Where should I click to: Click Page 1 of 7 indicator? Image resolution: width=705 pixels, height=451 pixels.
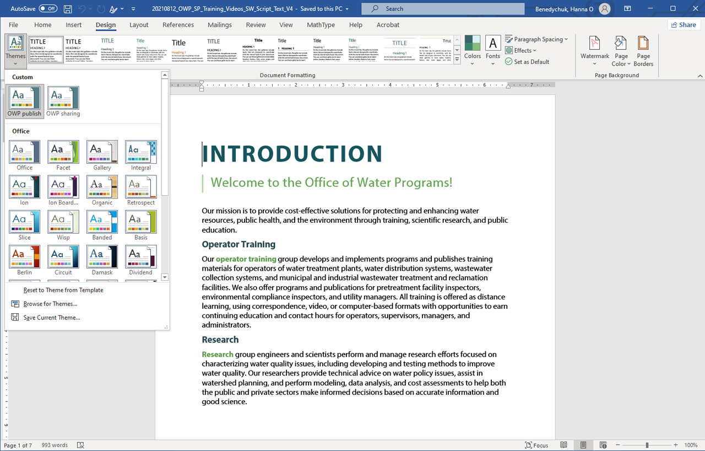point(18,445)
